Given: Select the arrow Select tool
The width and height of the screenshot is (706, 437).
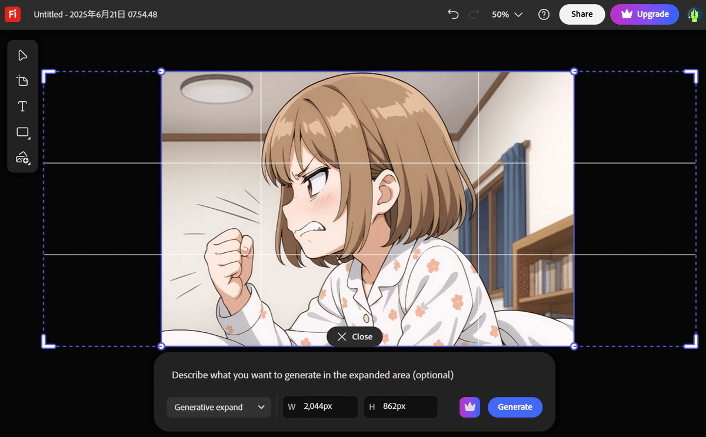Looking at the screenshot, I should click(22, 55).
